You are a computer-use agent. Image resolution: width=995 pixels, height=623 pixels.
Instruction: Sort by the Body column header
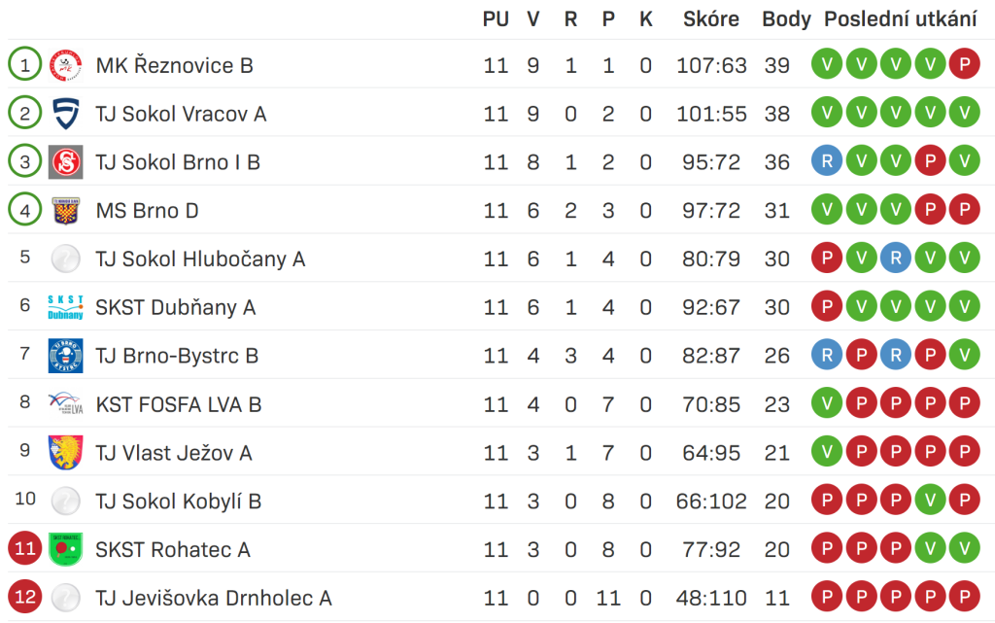click(x=786, y=19)
